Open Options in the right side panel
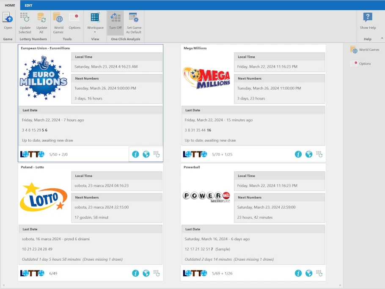The image size is (385, 289). pyautogui.click(x=361, y=63)
